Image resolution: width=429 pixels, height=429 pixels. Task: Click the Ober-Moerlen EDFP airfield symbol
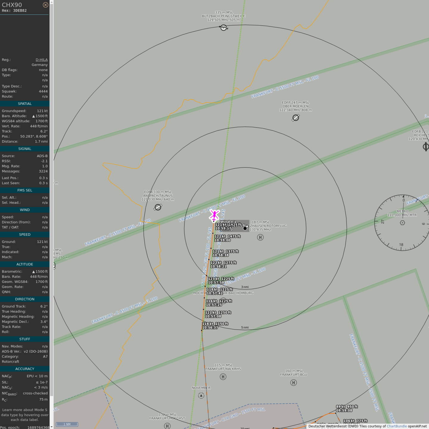tap(296, 118)
